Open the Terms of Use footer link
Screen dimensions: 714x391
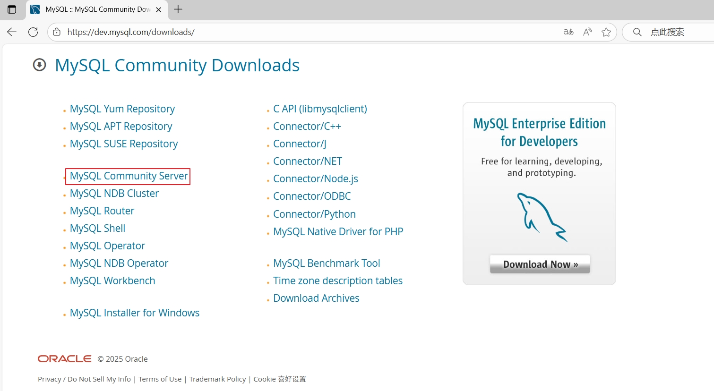(160, 379)
